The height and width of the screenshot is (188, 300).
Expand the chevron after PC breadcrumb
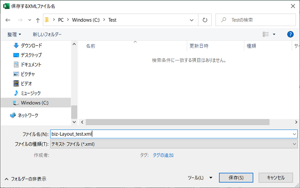point(68,20)
